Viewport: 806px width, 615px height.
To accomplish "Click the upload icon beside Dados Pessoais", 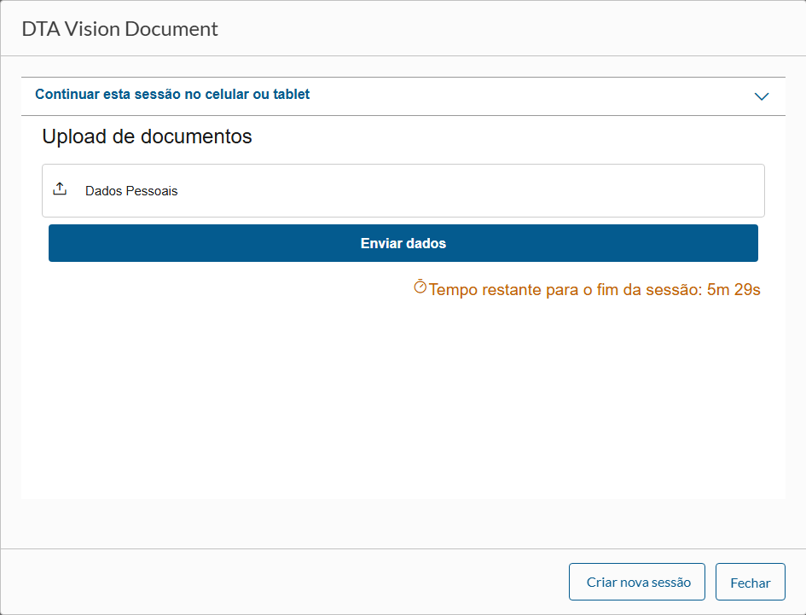I will click(x=60, y=189).
